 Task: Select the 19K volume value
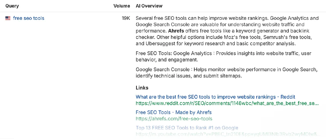coord(126,18)
